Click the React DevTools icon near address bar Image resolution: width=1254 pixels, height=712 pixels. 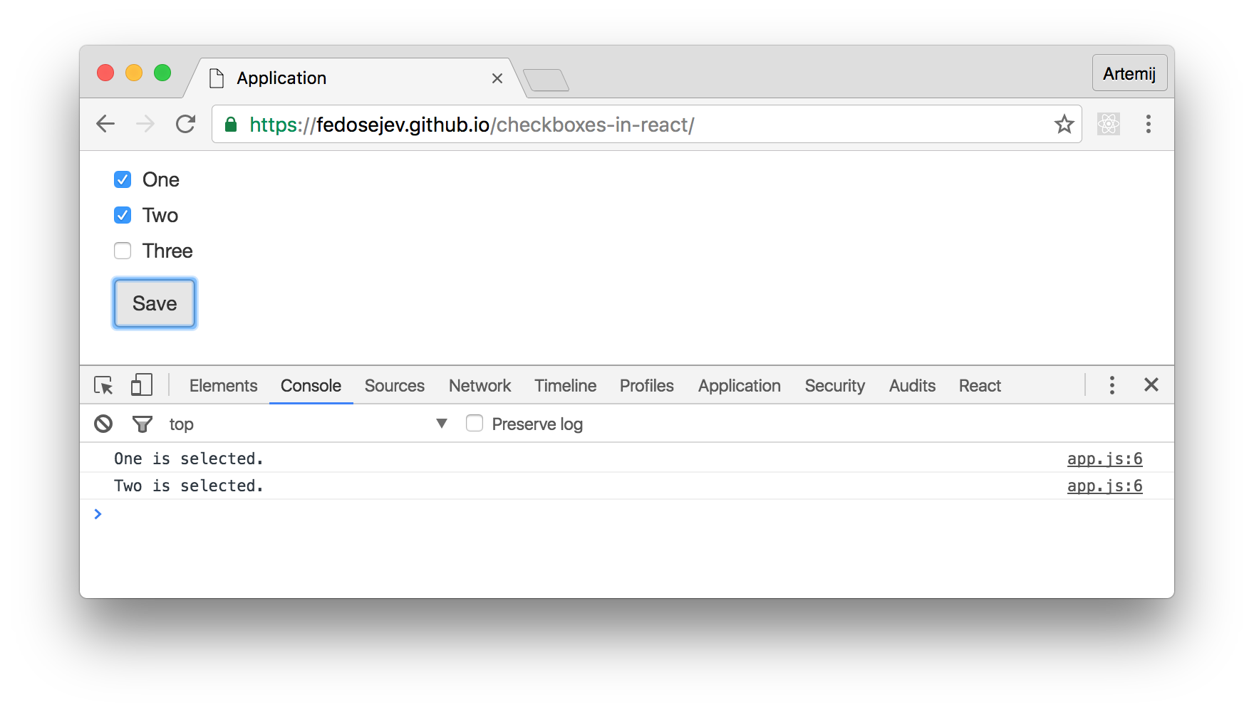tap(1109, 123)
